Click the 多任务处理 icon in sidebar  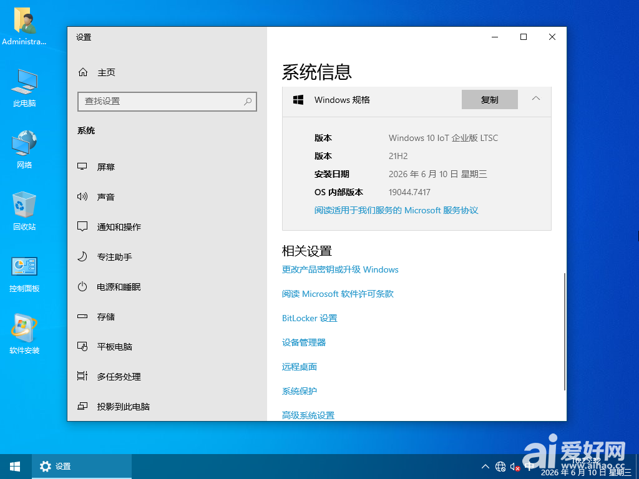[82, 376]
